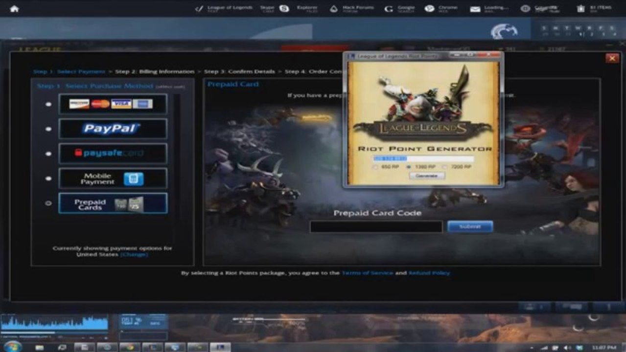Open the Hack Forums triangle icon
The height and width of the screenshot is (352, 626).
[x=333, y=9]
